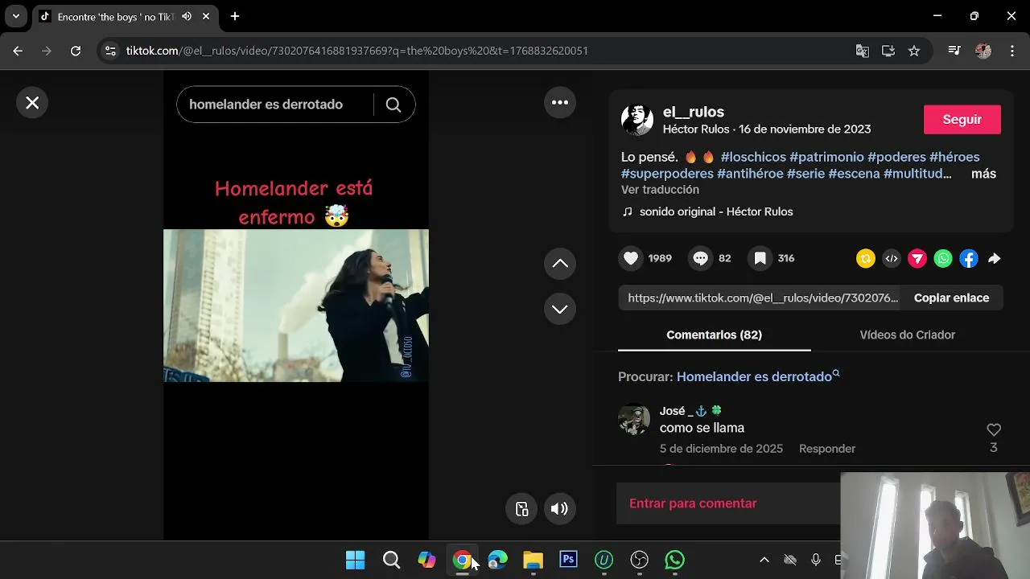Close the TikTok video viewer with X
This screenshot has height=579, width=1030.
32,103
